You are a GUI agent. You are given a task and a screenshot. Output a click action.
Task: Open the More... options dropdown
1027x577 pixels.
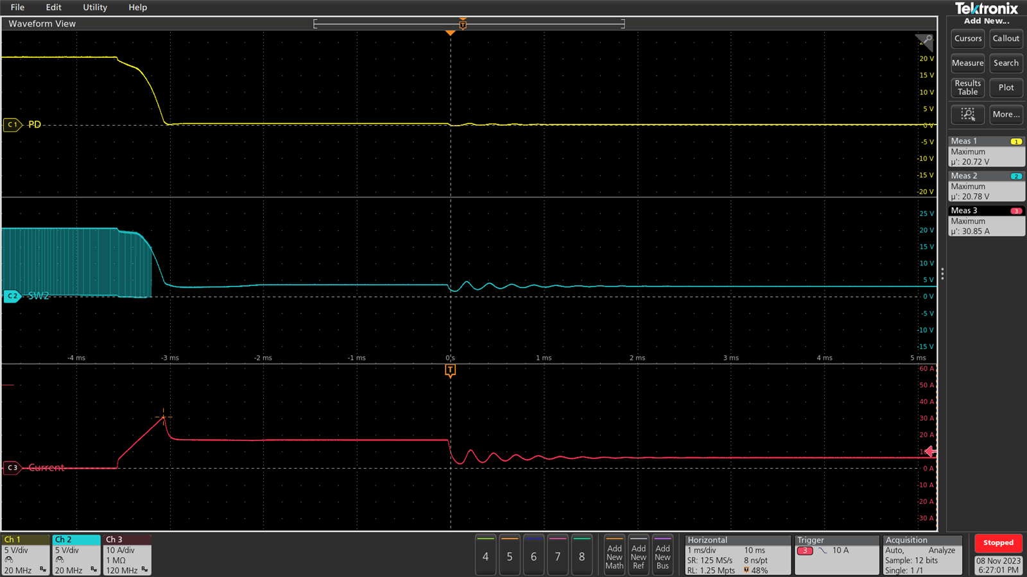(1006, 114)
